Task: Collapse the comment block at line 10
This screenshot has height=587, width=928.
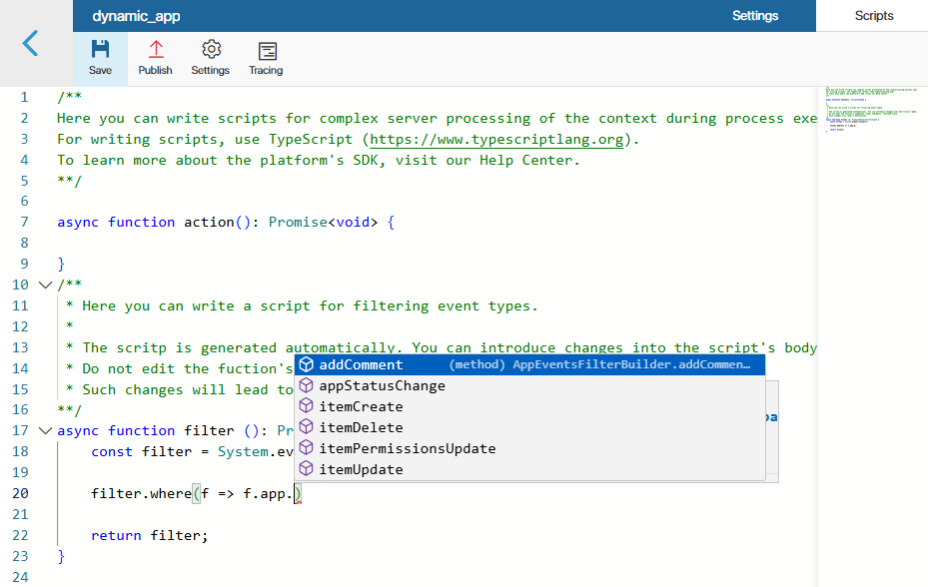Action: (44, 286)
